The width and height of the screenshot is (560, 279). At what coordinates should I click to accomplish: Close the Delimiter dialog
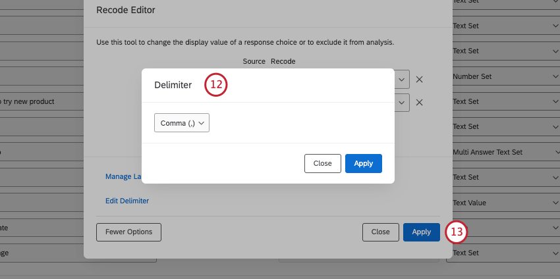(323, 163)
